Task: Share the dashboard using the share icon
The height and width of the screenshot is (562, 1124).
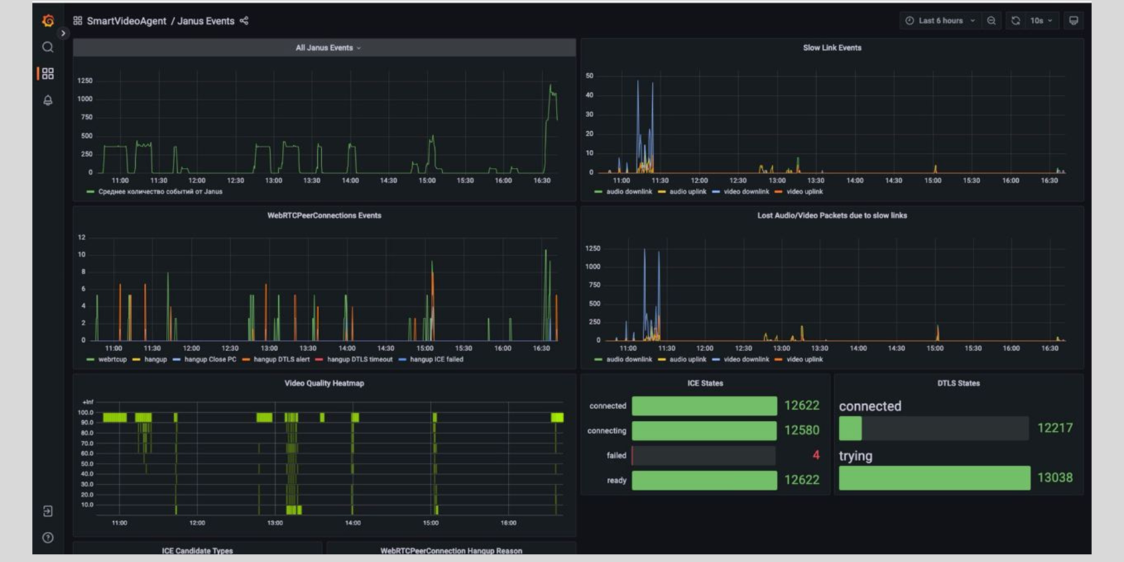Action: point(244,21)
